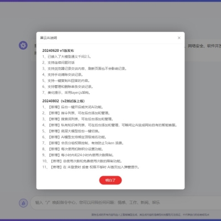The width and height of the screenshot is (221, 221).
Task: Click the line starting 【新增】指令列表
Action: point(76,113)
